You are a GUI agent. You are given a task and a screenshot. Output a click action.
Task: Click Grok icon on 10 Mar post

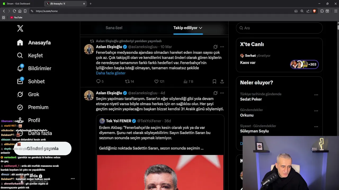pyautogui.click(x=215, y=47)
